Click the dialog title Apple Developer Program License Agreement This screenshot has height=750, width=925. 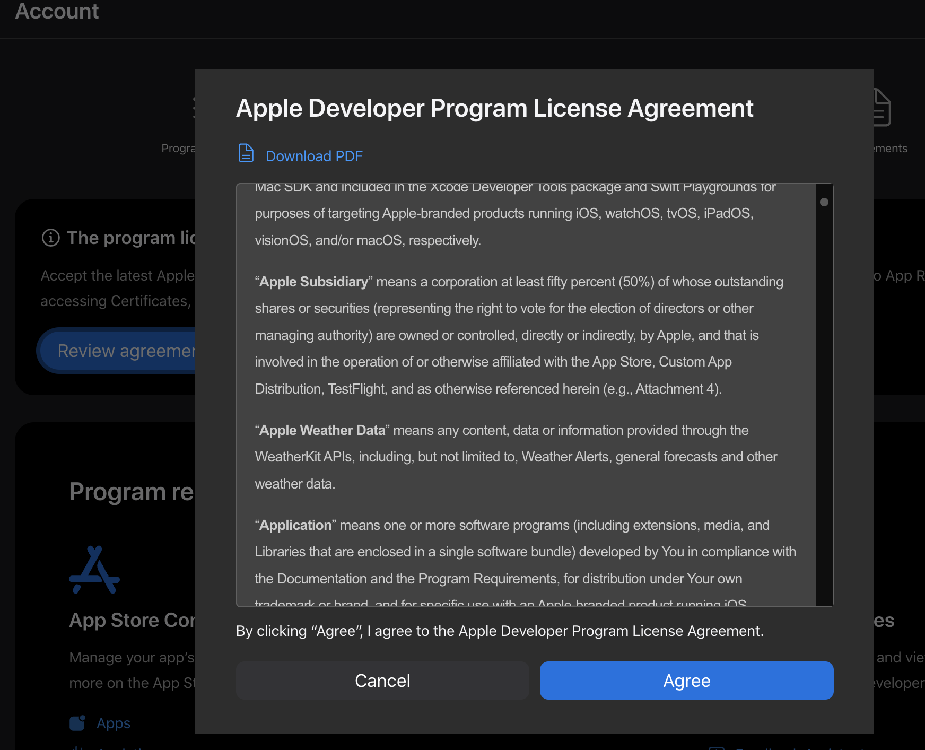click(x=494, y=108)
